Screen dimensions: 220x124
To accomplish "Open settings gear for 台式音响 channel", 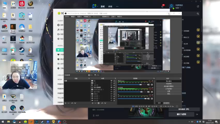I will coord(152,92).
